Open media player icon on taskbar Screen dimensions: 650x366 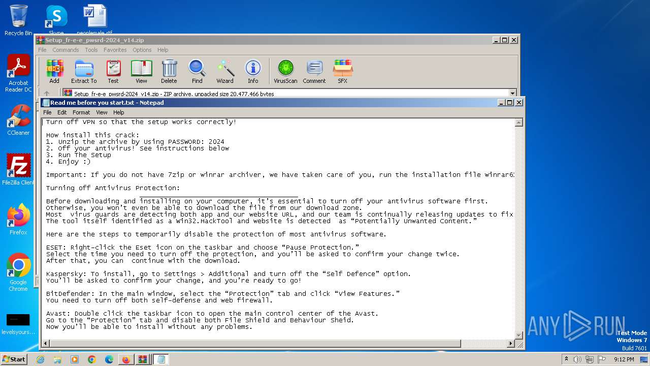point(75,359)
